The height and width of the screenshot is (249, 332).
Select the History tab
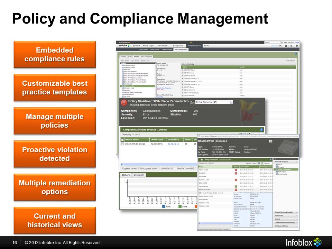click(x=126, y=175)
